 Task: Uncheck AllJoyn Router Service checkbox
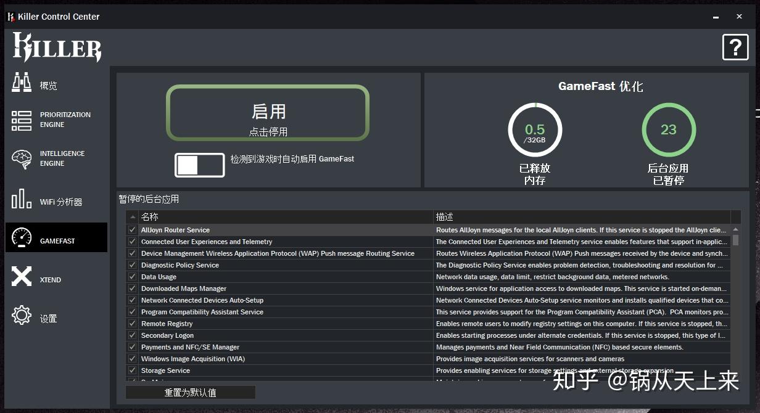[132, 230]
